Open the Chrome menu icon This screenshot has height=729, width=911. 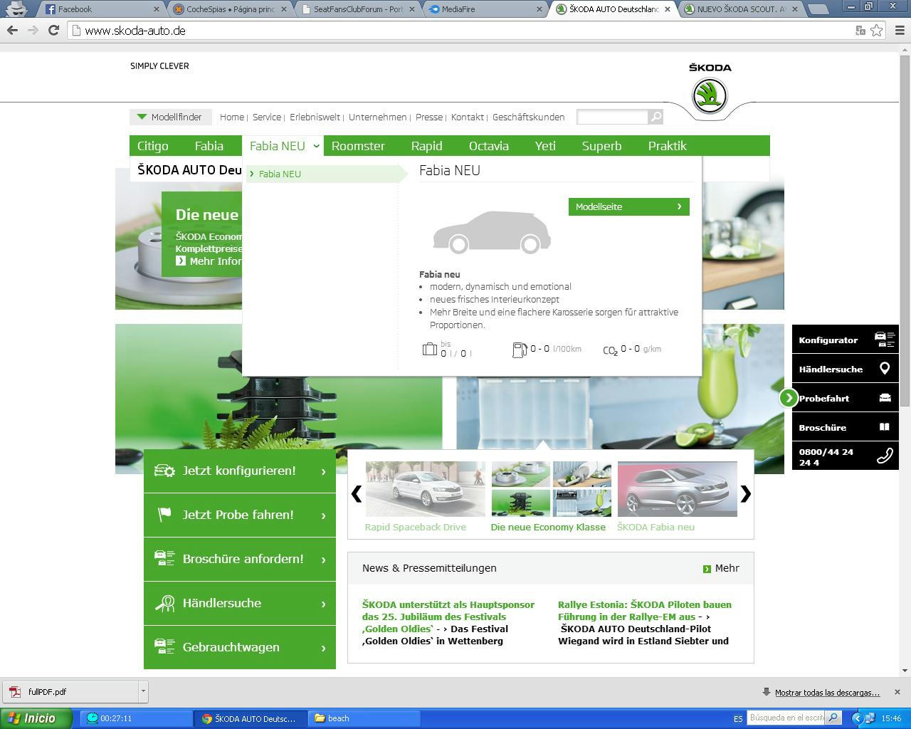coord(898,31)
